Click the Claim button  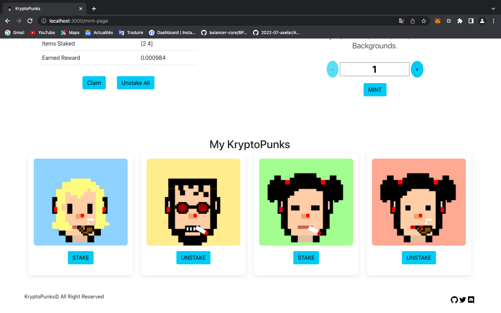tap(94, 83)
